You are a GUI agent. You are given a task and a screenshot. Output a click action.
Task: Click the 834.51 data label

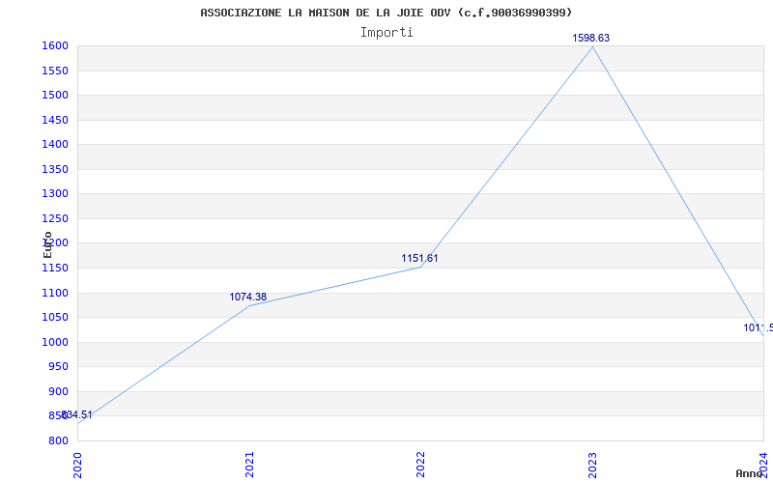(76, 414)
